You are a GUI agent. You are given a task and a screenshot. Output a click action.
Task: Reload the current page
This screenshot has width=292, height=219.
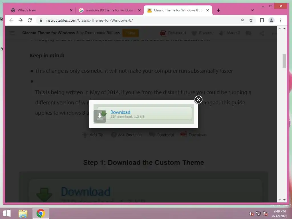[x=30, y=20]
